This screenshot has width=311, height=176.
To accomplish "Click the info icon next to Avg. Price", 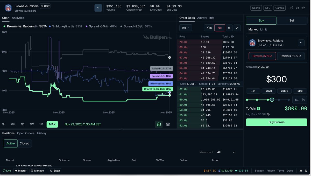I will 268,114.
